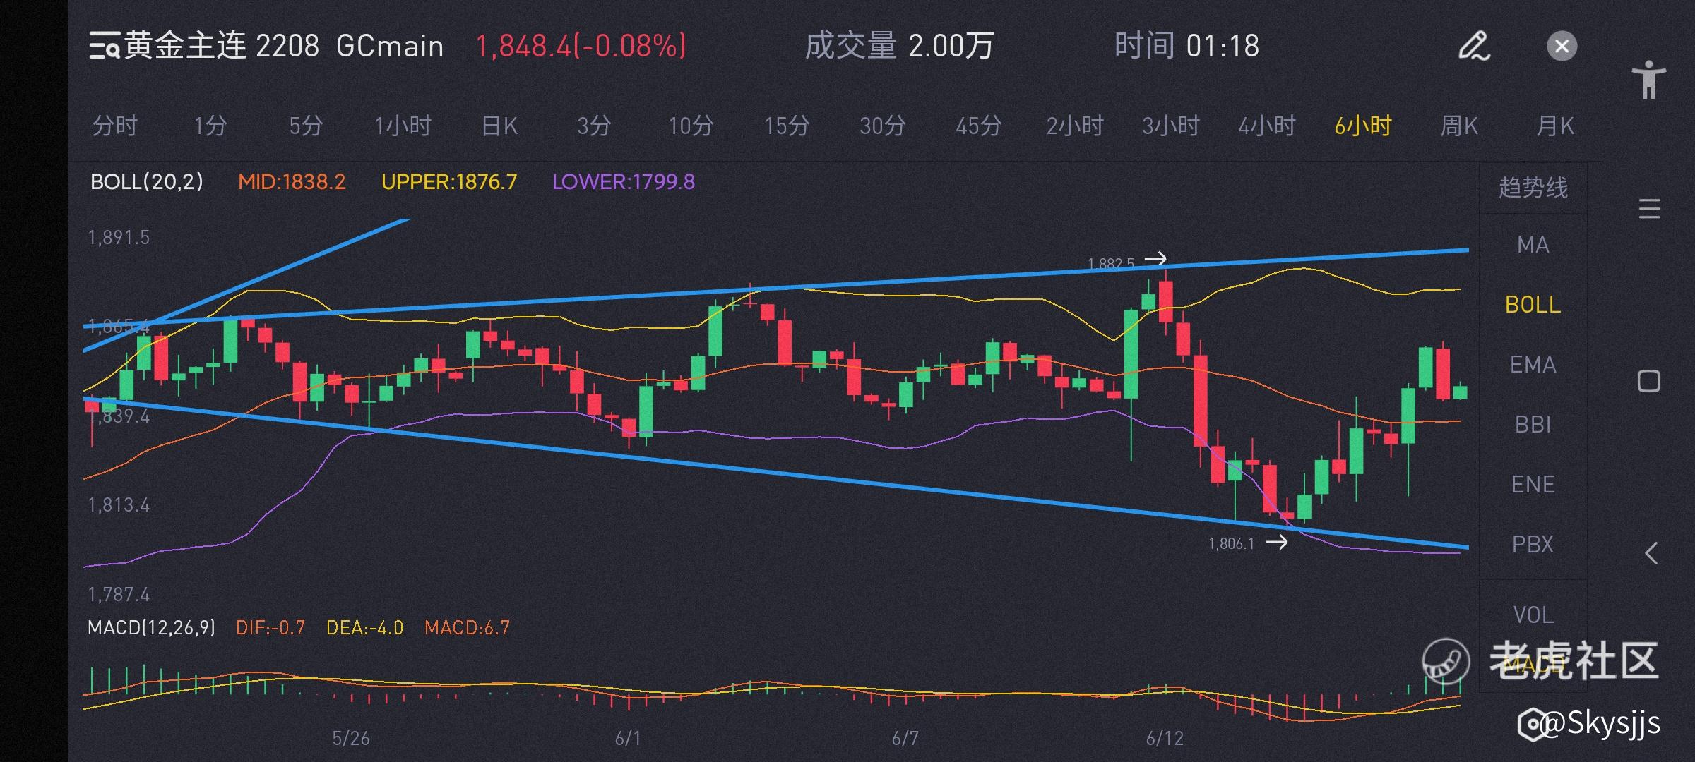The width and height of the screenshot is (1695, 762).
Task: Open the symbol search list icon
Action: coord(104,46)
